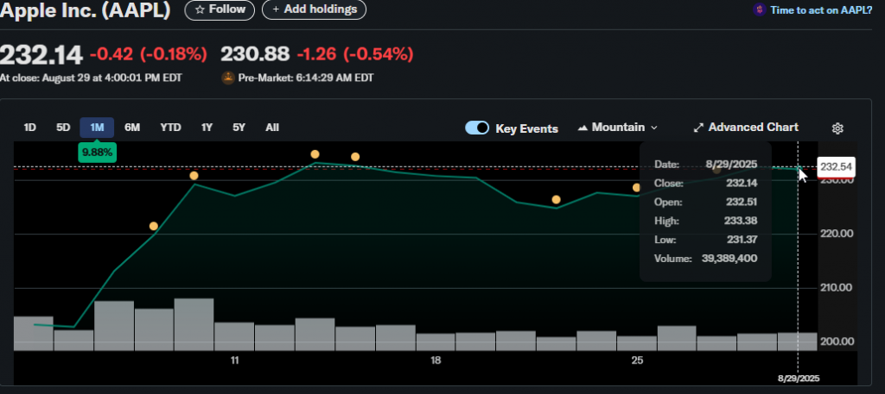Click the pre-market price 230.88

(255, 54)
